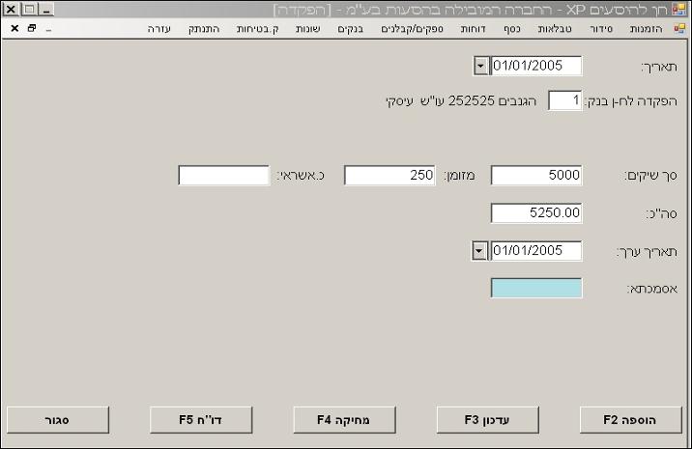This screenshot has width=692, height=449.
Task: Click the דו"ח F5 report button
Action: [201, 420]
